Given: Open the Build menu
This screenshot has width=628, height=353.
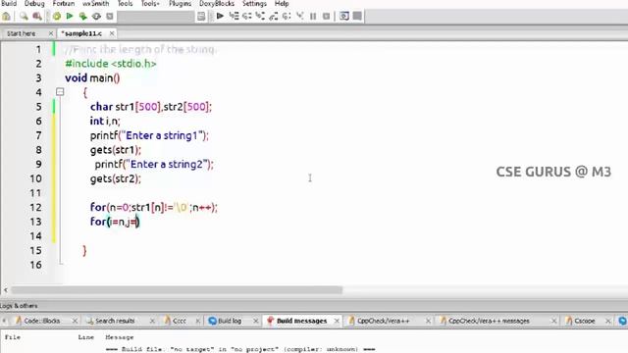Looking at the screenshot, I should tap(9, 4).
